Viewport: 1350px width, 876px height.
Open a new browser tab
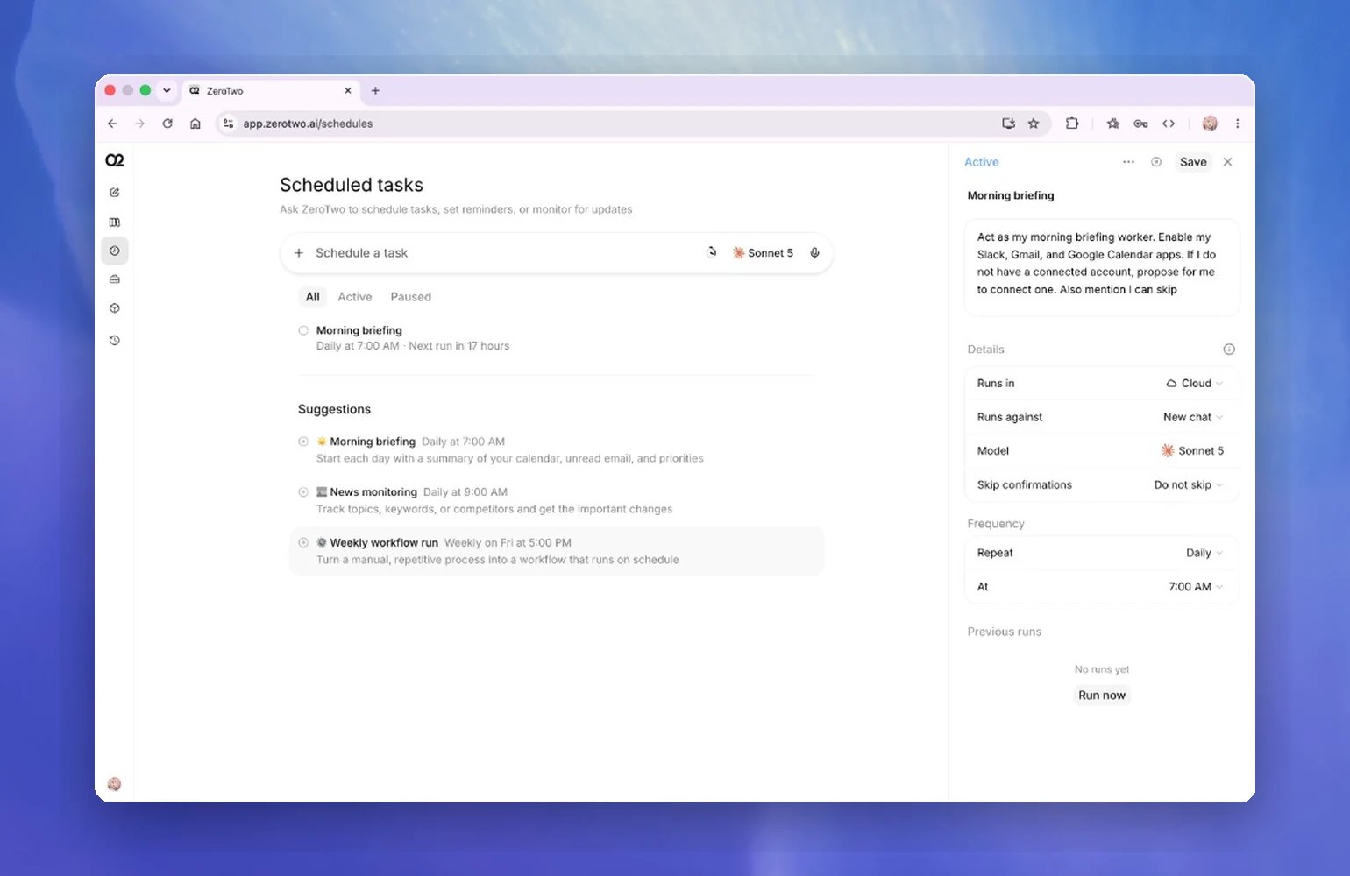(x=375, y=90)
